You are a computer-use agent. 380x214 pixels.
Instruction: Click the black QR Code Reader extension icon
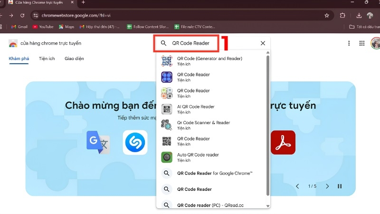coord(167,141)
